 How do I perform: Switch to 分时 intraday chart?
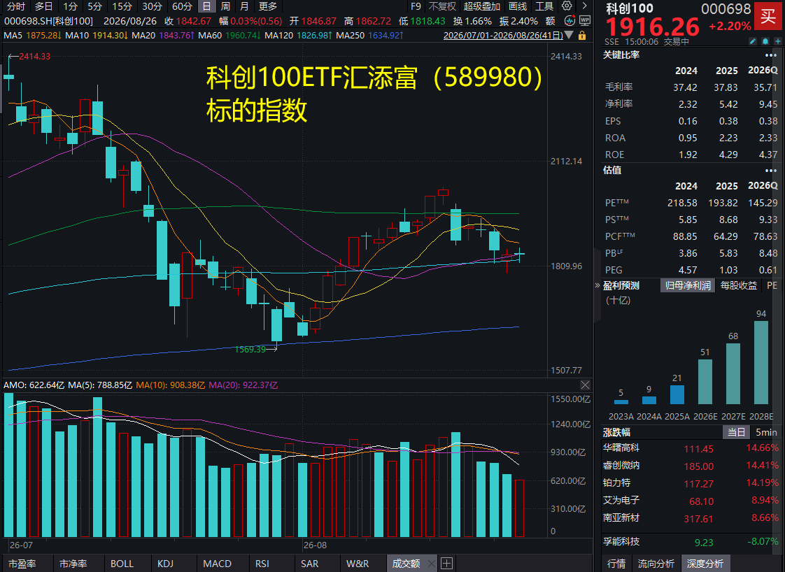coord(15,6)
